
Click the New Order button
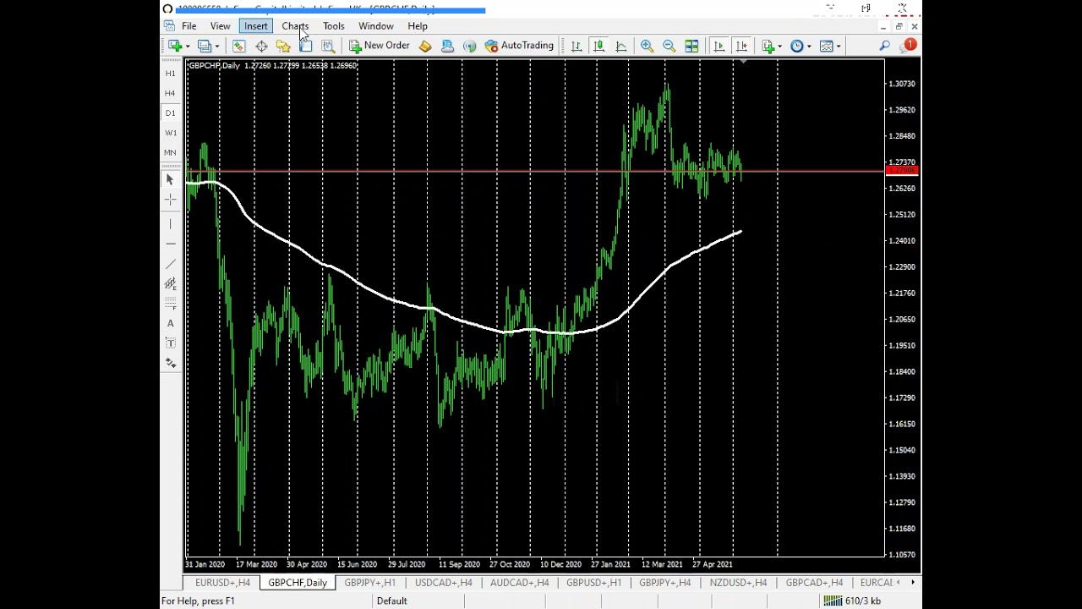(380, 46)
